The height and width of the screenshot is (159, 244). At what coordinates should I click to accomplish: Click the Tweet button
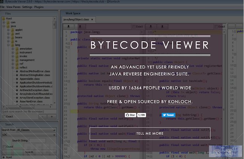[x=168, y=115]
